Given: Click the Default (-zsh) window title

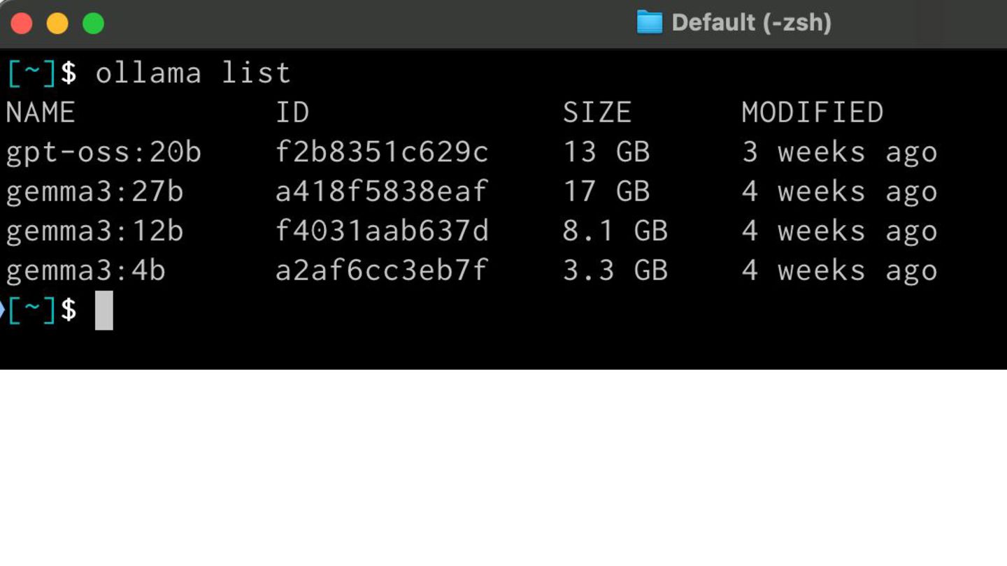Looking at the screenshot, I should [x=752, y=22].
